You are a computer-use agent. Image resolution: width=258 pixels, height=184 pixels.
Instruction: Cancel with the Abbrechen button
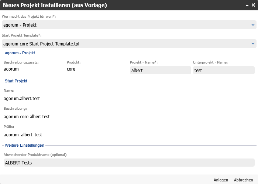pyautogui.click(x=243, y=180)
